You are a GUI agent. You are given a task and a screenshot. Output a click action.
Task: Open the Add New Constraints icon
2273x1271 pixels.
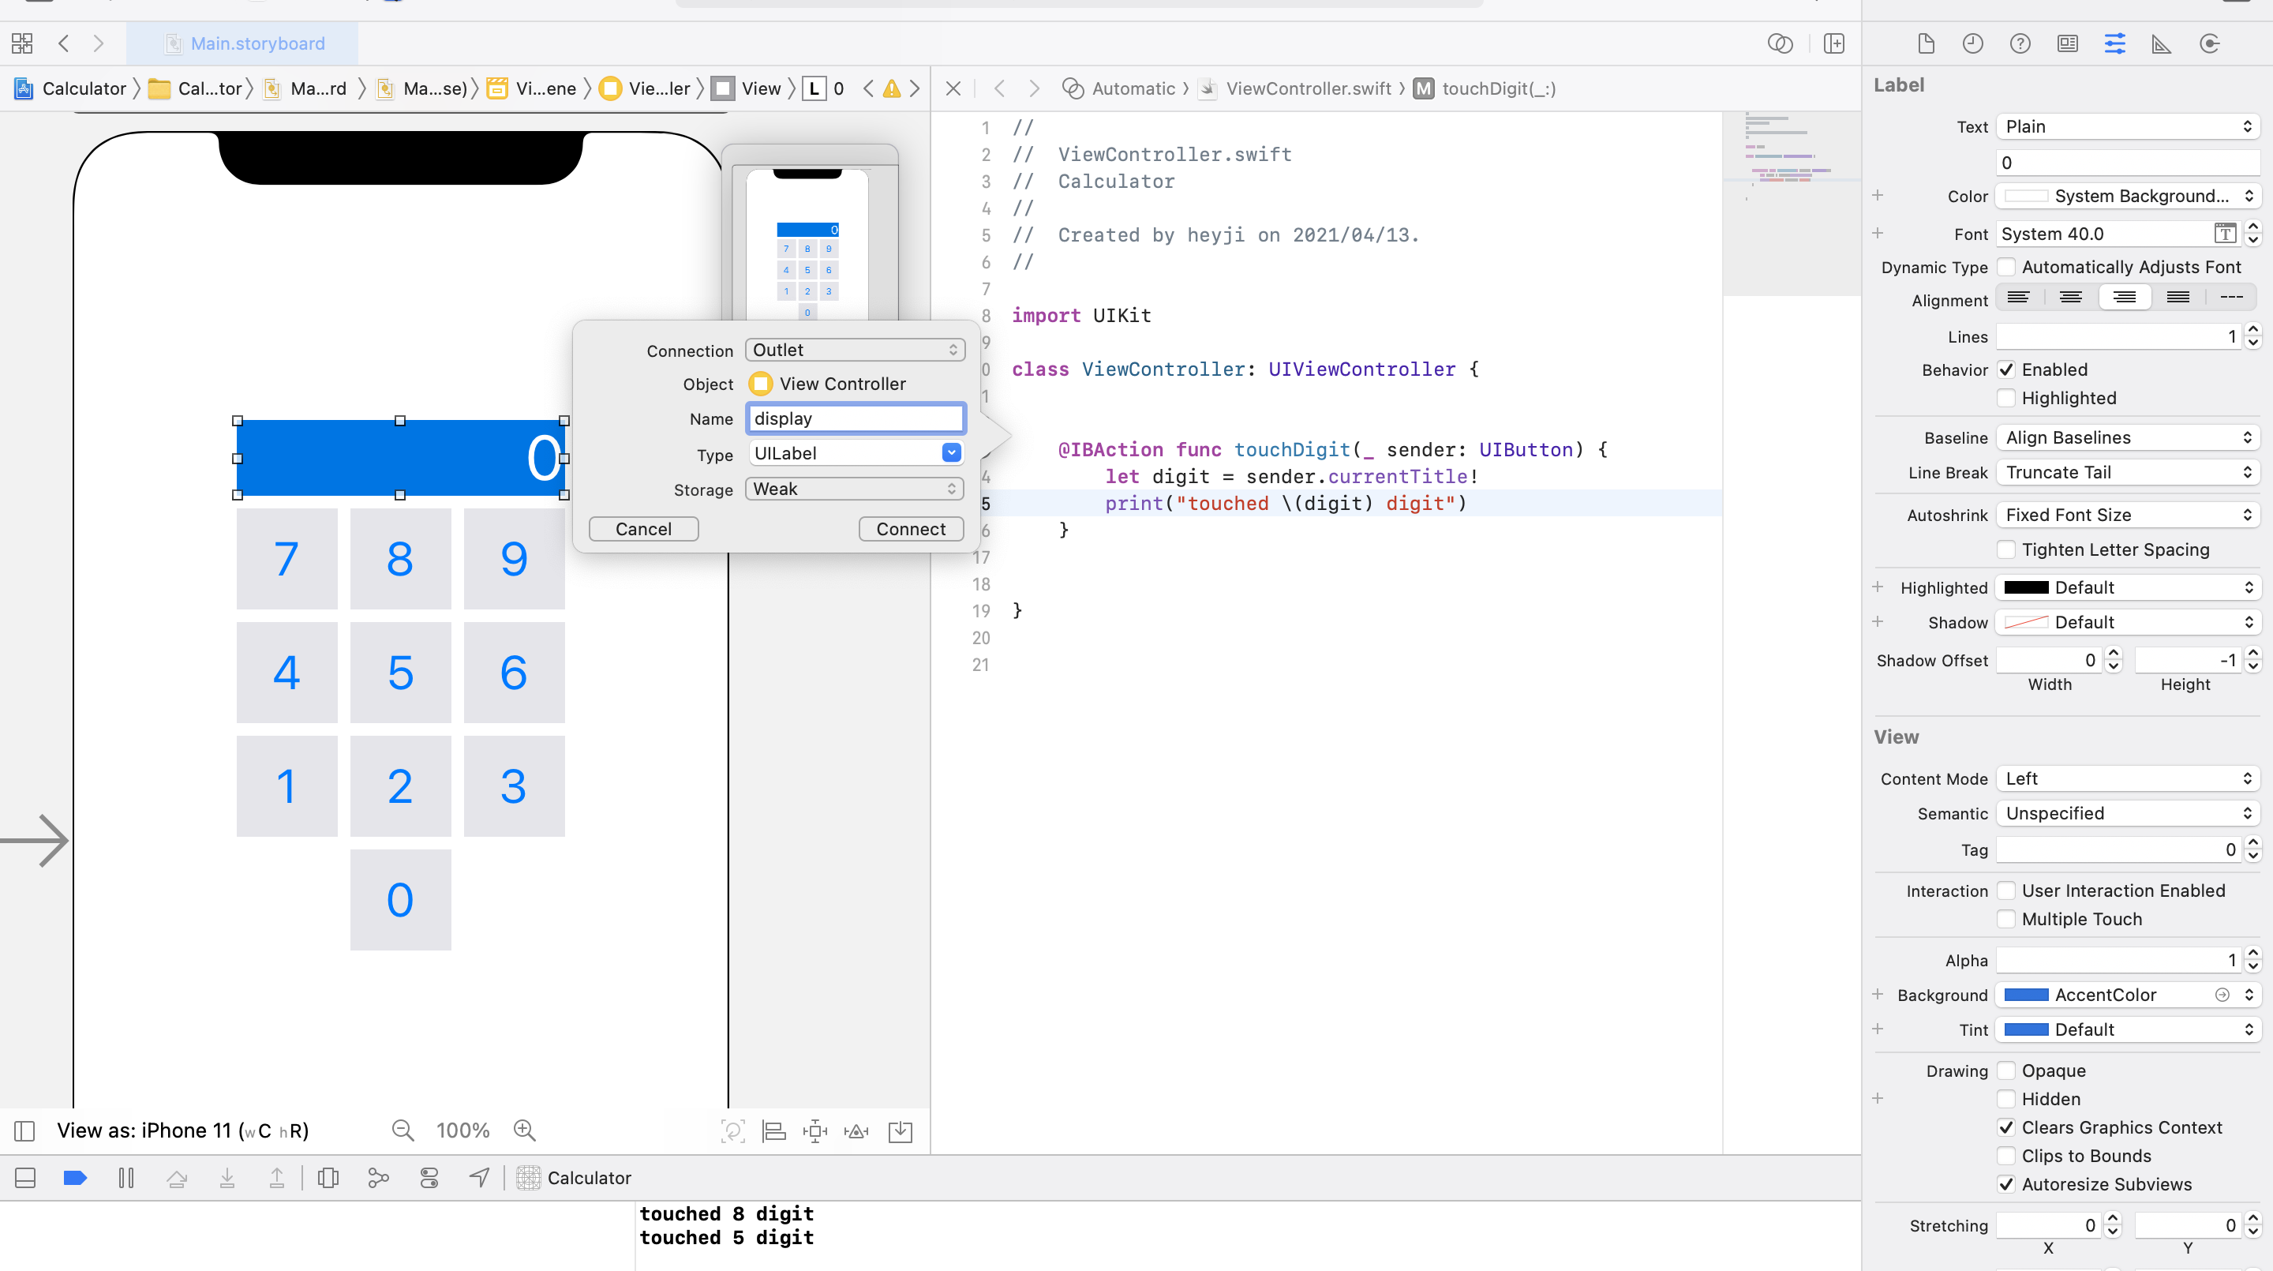pyautogui.click(x=814, y=1130)
